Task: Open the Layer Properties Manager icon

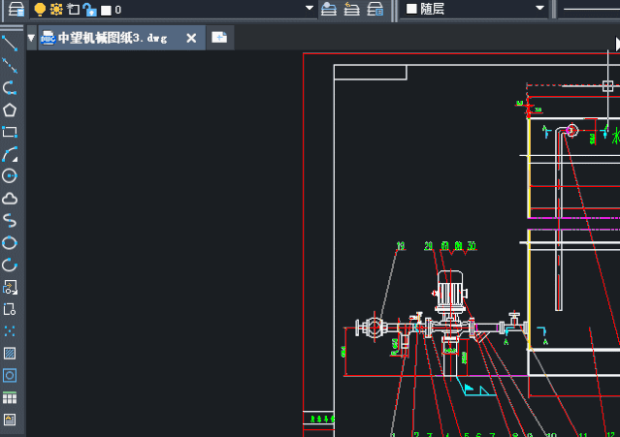Action: [16, 9]
